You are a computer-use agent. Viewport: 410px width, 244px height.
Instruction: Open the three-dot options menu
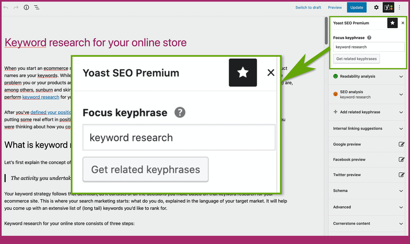click(400, 8)
